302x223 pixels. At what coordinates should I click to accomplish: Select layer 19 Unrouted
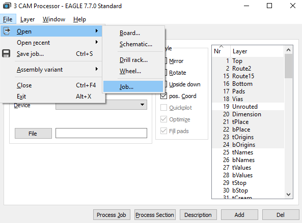pos(248,107)
